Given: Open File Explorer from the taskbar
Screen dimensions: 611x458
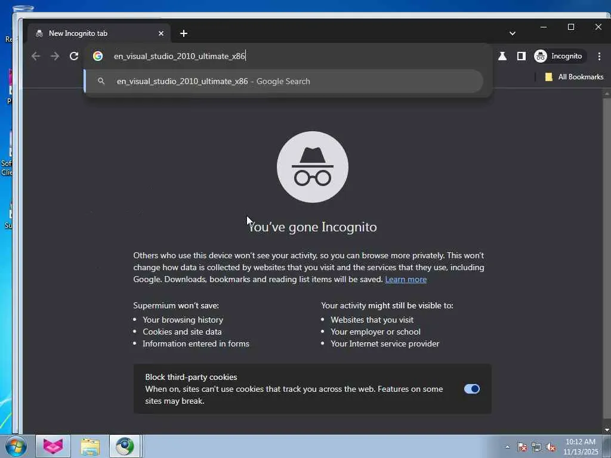Looking at the screenshot, I should (90, 446).
